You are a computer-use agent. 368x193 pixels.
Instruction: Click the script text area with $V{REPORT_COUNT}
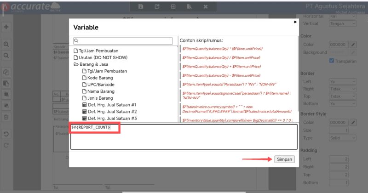[x=184, y=136]
